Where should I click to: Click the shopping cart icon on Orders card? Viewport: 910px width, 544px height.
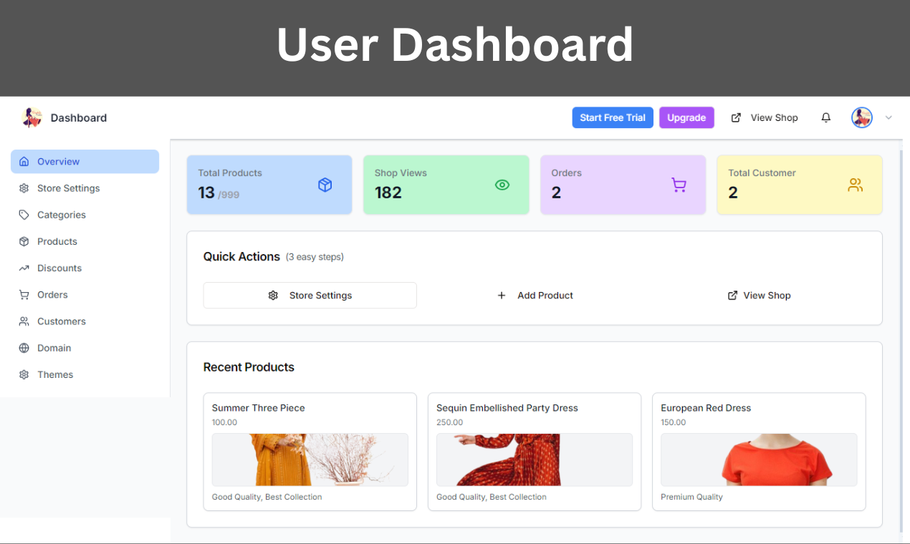[678, 185]
